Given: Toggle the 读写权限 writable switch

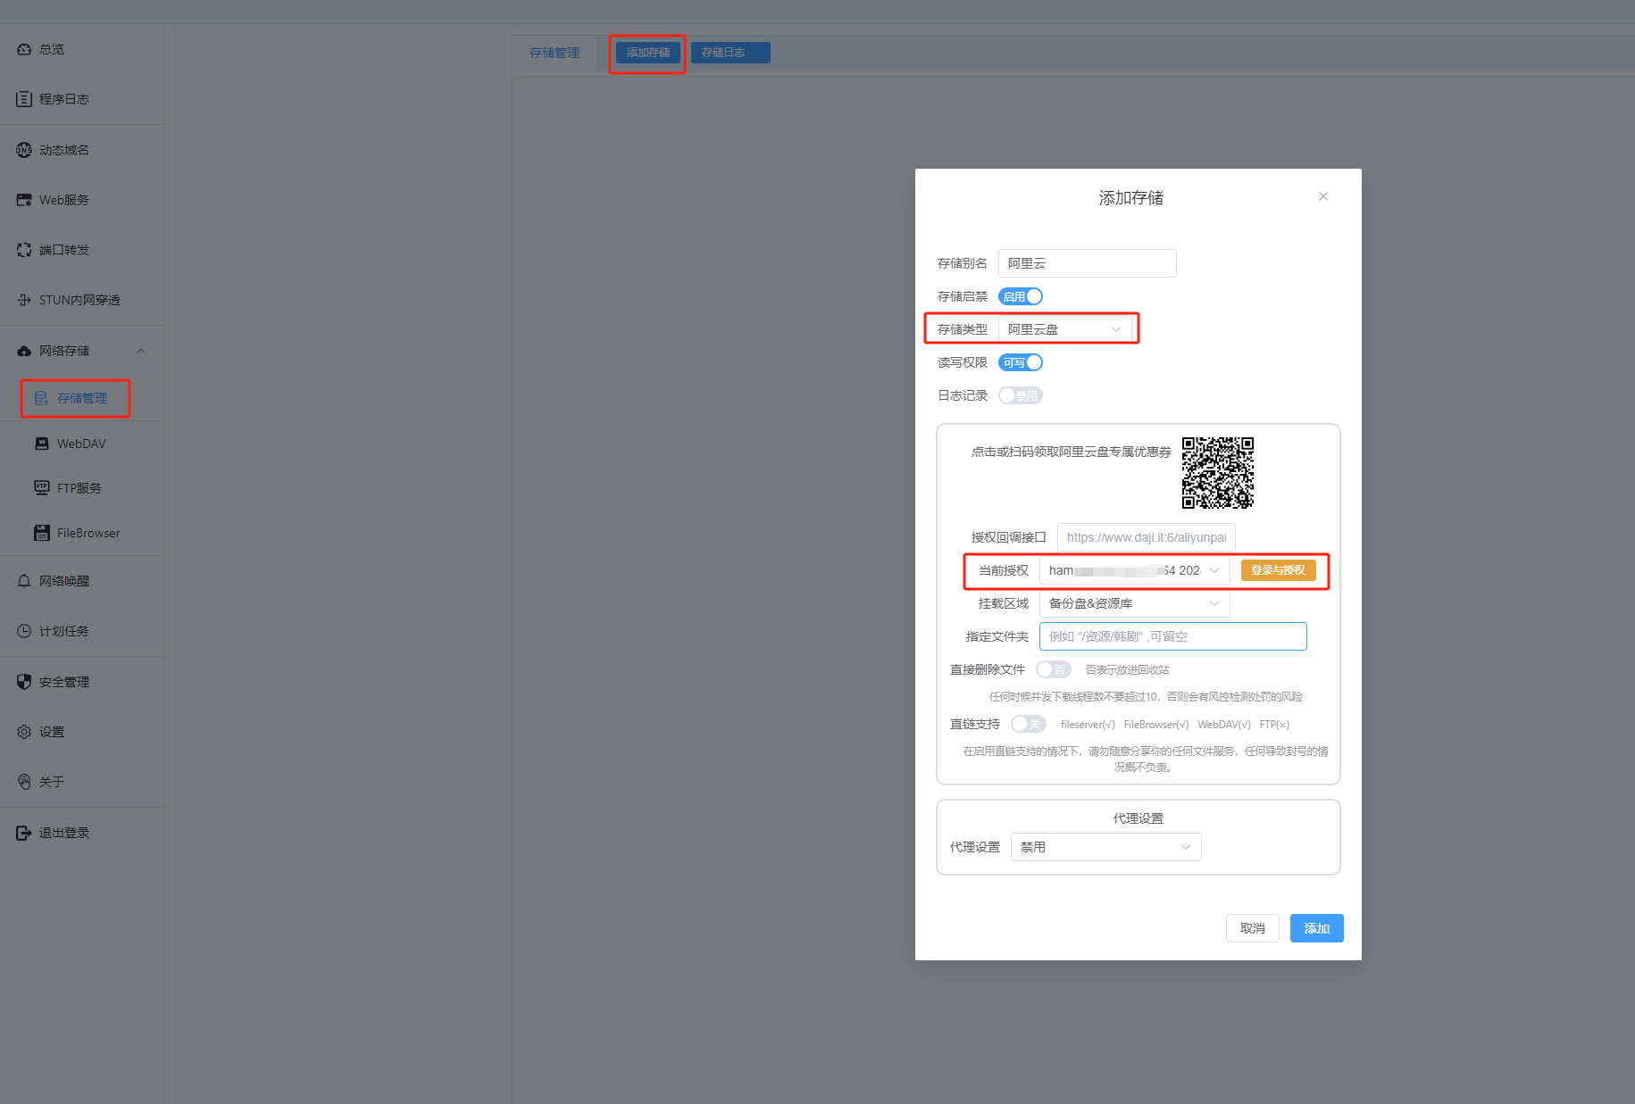Looking at the screenshot, I should tap(1021, 362).
